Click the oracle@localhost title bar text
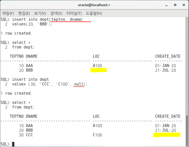 94,5
